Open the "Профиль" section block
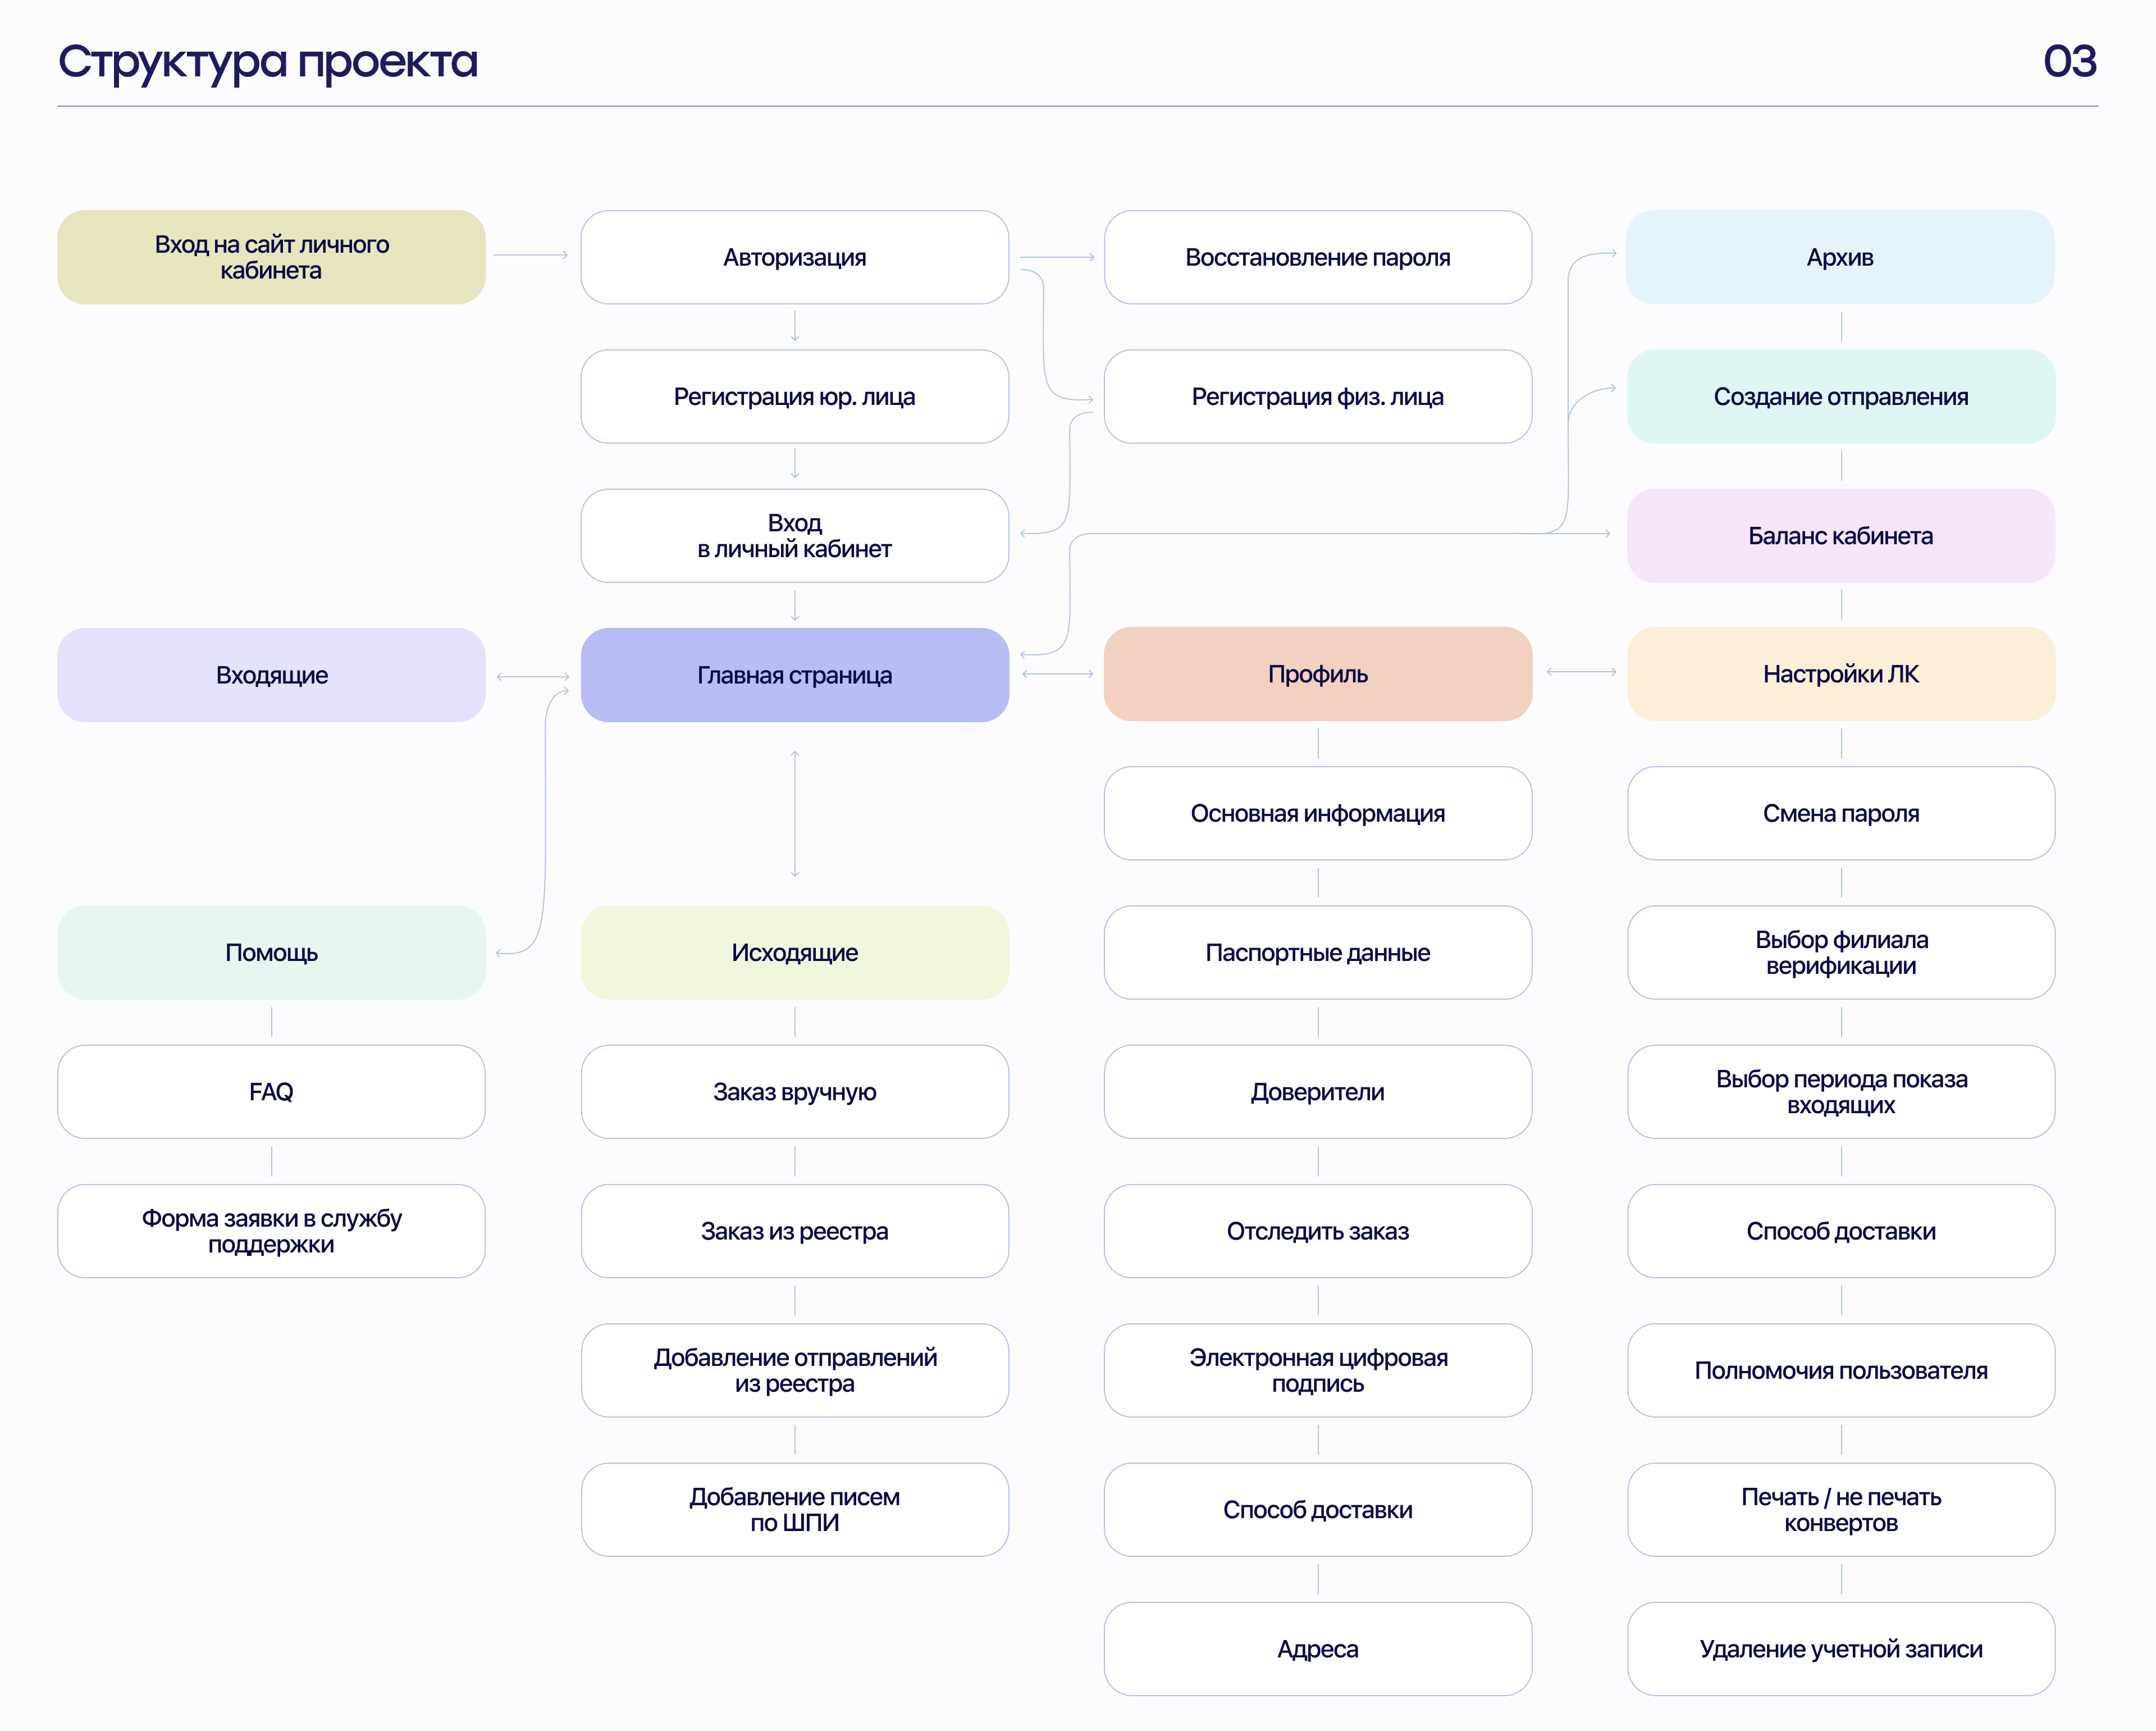 (x=1317, y=675)
